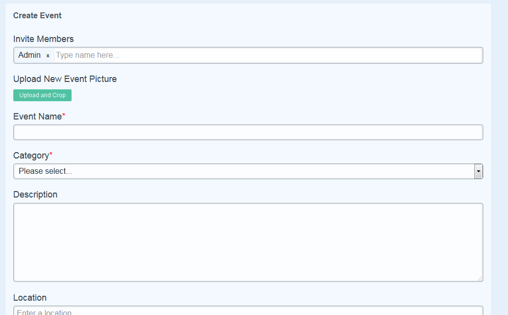Click the Invite Members label

tap(43, 39)
